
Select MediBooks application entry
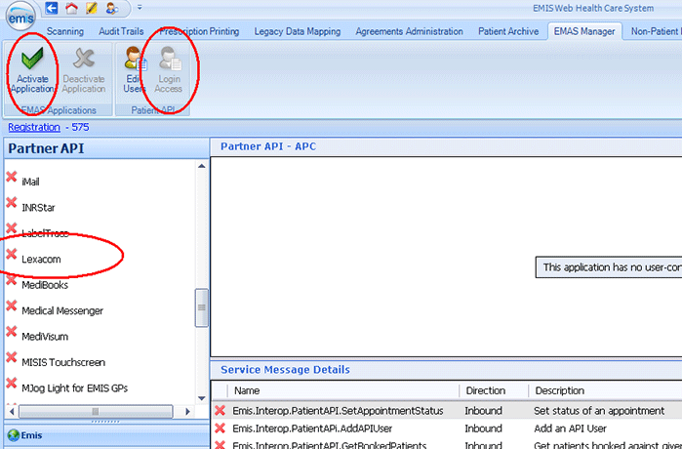pyautogui.click(x=45, y=285)
